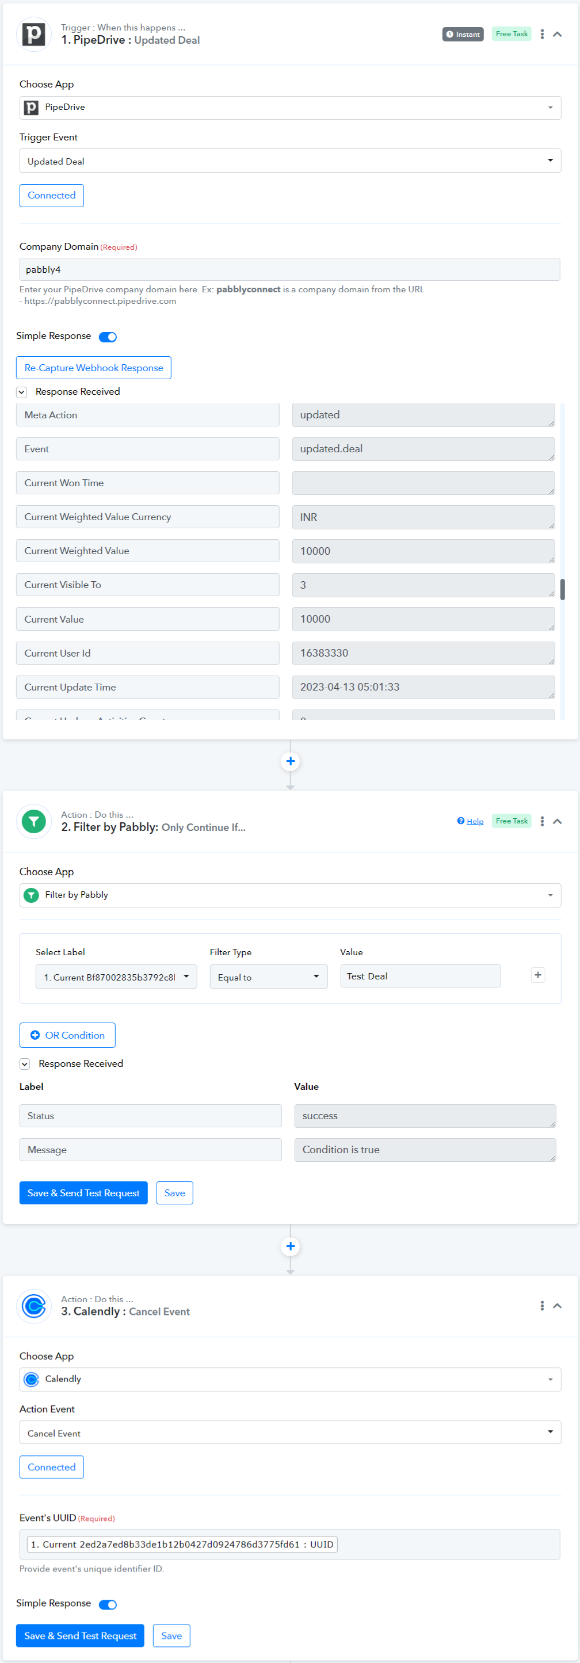The height and width of the screenshot is (1663, 580).
Task: Toggle Simple Response switch in Calendly step
Action: (108, 1605)
